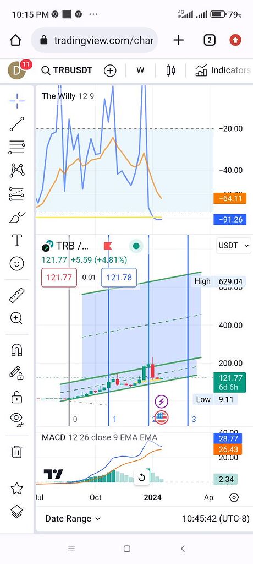Select the zoom in tool

click(17, 318)
